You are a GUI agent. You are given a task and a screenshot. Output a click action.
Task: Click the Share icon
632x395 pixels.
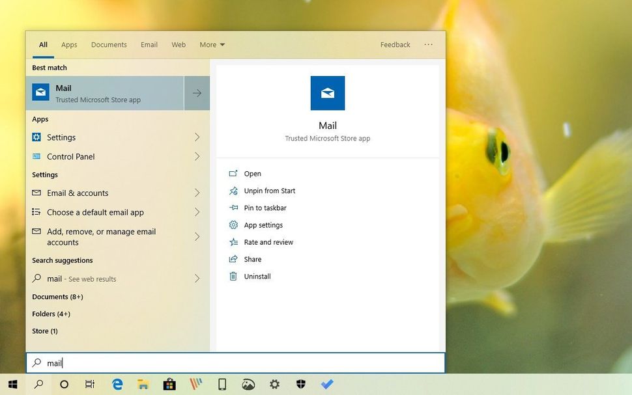[233, 258]
